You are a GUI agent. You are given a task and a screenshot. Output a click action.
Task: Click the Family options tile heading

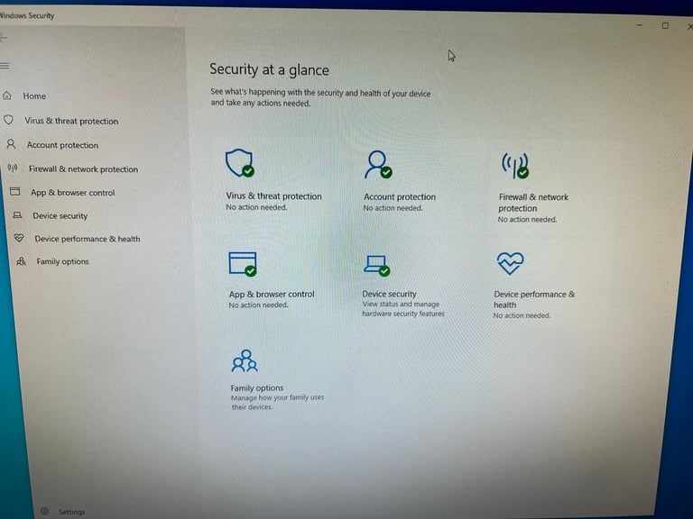(x=257, y=388)
